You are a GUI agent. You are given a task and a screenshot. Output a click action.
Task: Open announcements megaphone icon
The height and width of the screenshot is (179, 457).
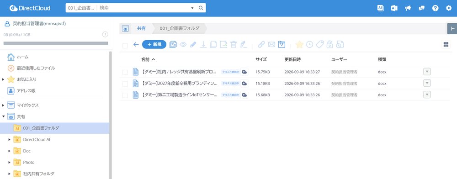pos(408,8)
